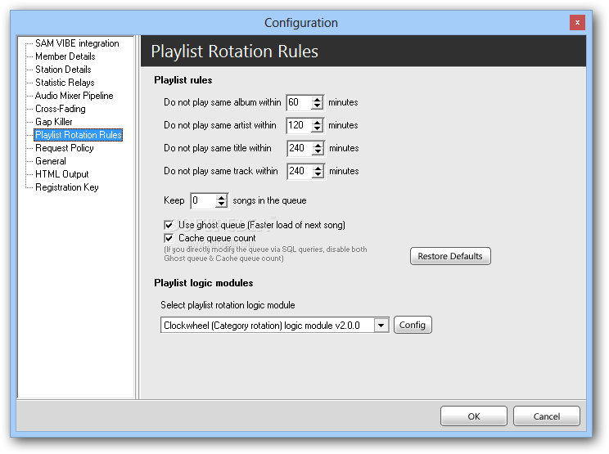The height and width of the screenshot is (454, 609).
Task: Decrease same title minutes value
Action: (318, 151)
